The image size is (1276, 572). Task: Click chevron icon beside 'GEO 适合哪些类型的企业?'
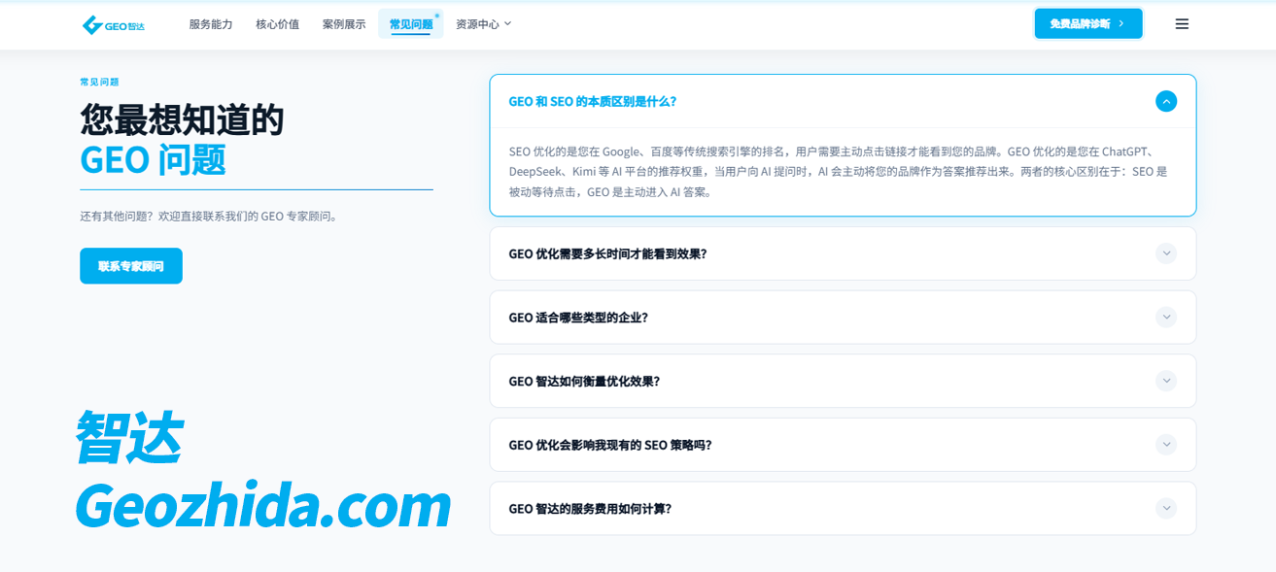point(1166,318)
